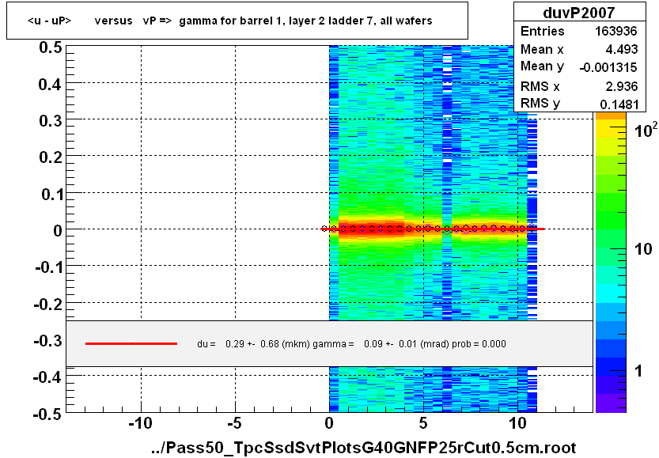Click the y-axis label 0.5
The width and height of the screenshot is (659, 458).
[51, 47]
